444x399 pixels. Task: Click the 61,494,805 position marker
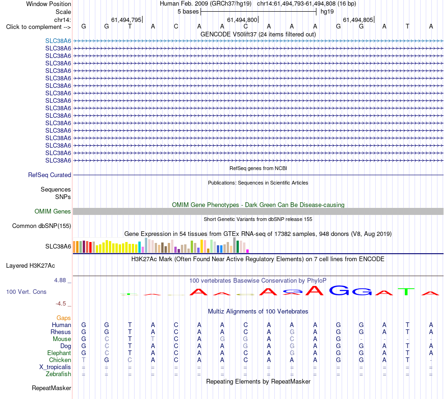pyautogui.click(x=358, y=20)
